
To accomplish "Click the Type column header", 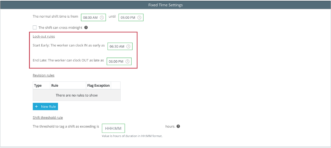I will [x=41, y=86].
